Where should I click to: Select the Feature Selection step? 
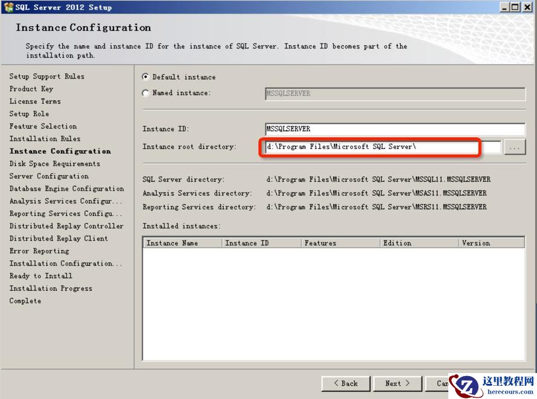coord(43,126)
